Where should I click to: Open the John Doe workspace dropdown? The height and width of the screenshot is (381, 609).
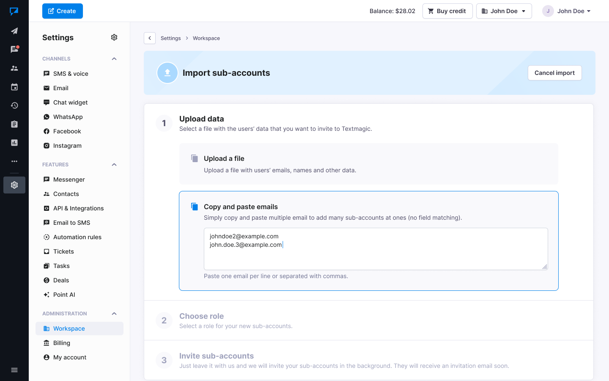[x=504, y=11]
